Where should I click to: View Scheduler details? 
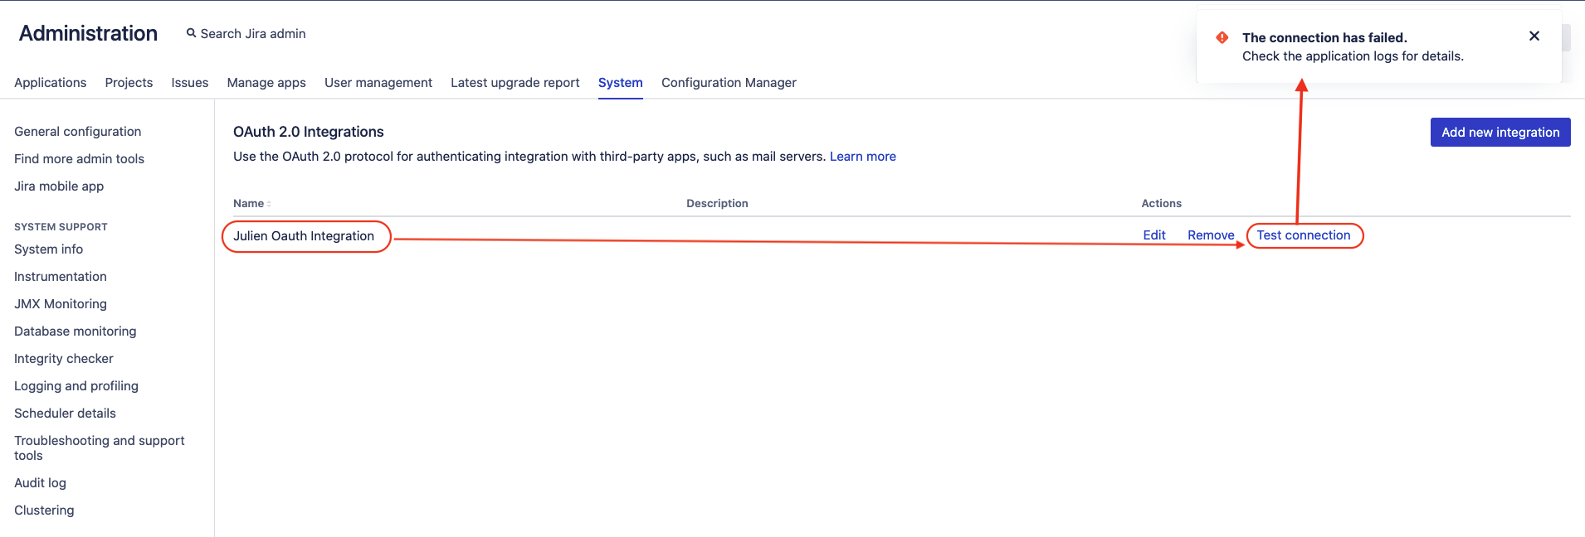tap(66, 414)
